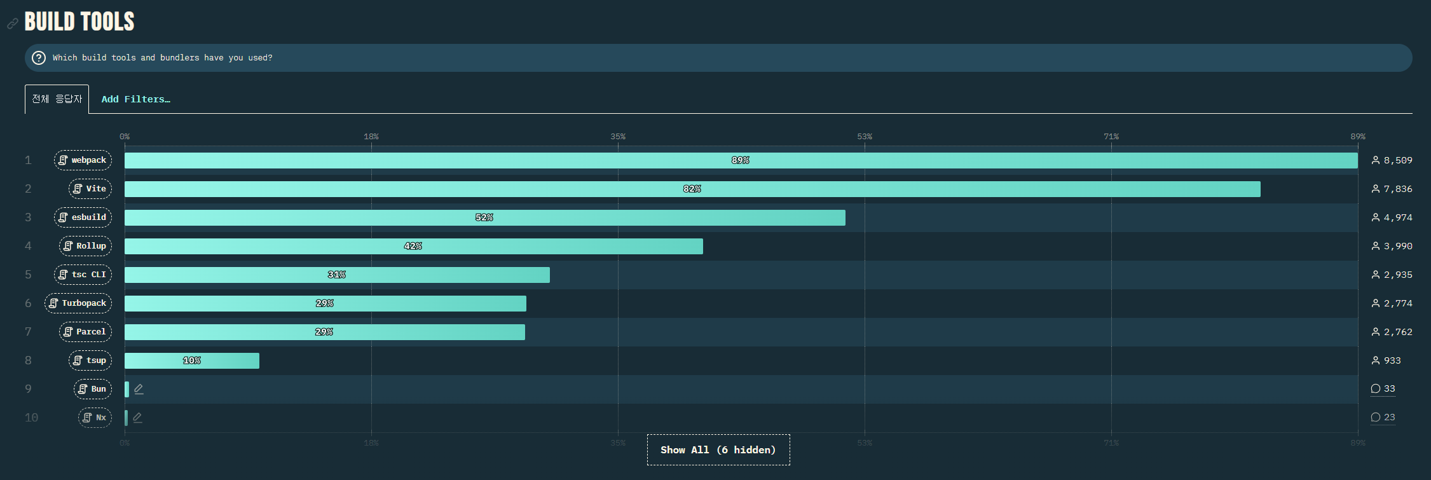Click the 2,762 respondent count

1392,332
